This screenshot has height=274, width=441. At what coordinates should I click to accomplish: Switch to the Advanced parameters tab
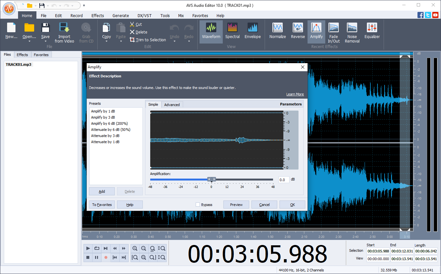(x=172, y=104)
